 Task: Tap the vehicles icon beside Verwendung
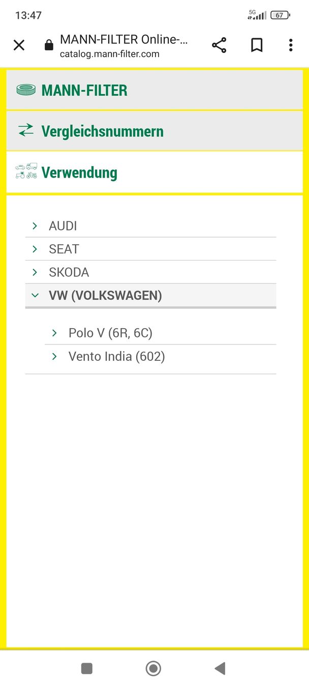[26, 171]
